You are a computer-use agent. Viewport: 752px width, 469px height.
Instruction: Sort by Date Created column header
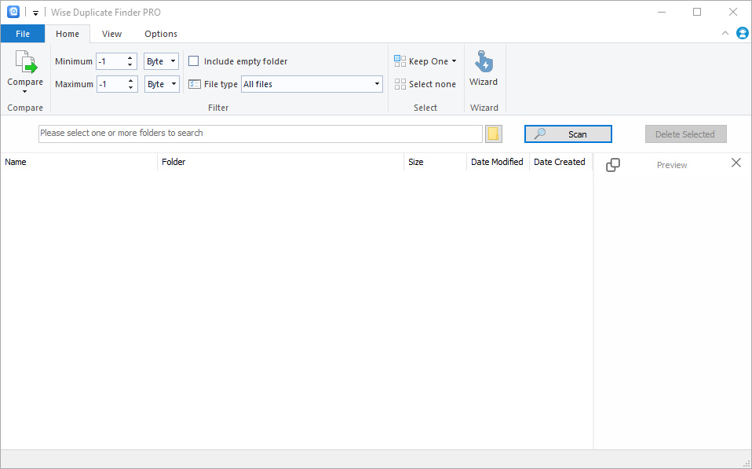click(x=560, y=162)
